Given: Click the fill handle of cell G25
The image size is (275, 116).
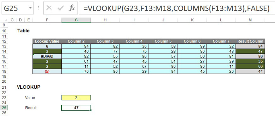Looking at the screenshot, I should pos(90,110).
